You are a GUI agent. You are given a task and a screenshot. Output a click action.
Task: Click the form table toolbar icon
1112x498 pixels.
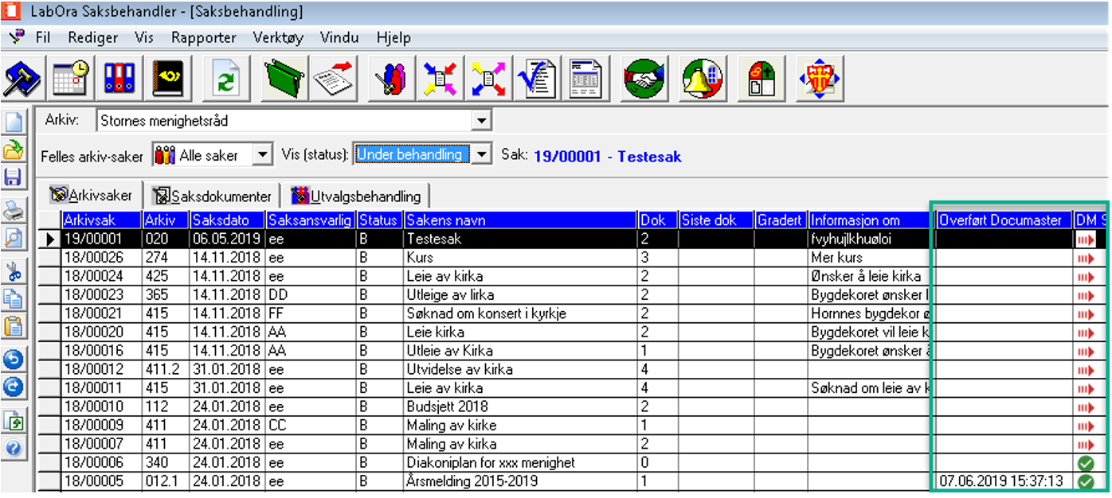point(585,79)
